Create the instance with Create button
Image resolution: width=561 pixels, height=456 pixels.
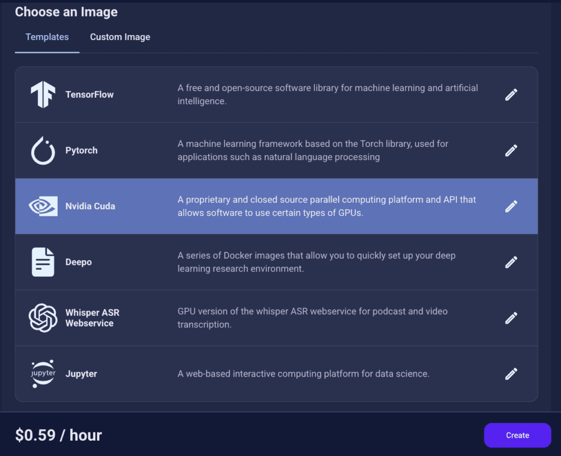pyautogui.click(x=517, y=435)
